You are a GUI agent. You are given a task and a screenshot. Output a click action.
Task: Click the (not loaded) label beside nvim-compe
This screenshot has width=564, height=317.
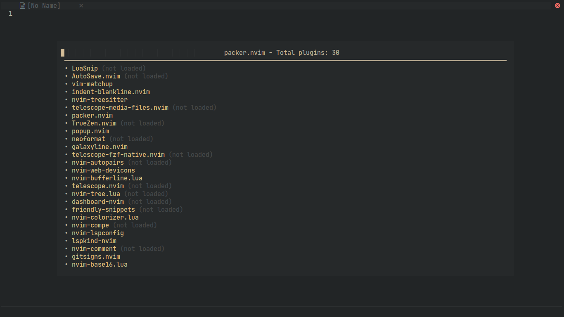tap(135, 225)
